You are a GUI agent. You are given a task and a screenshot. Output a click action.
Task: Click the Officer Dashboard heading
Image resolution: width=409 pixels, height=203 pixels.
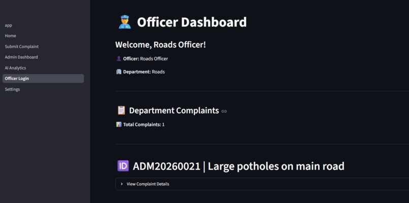(x=192, y=22)
